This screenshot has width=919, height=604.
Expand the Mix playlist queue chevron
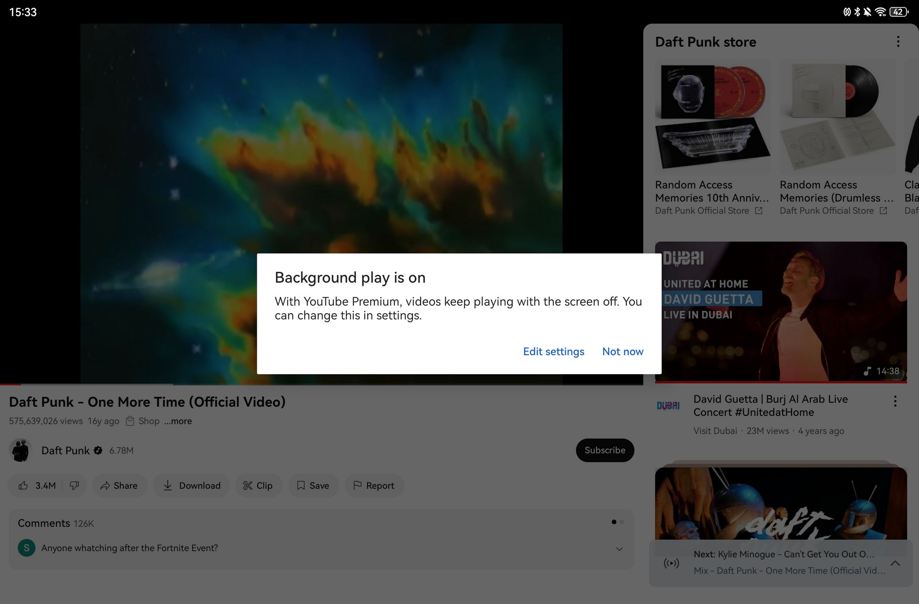pos(895,563)
